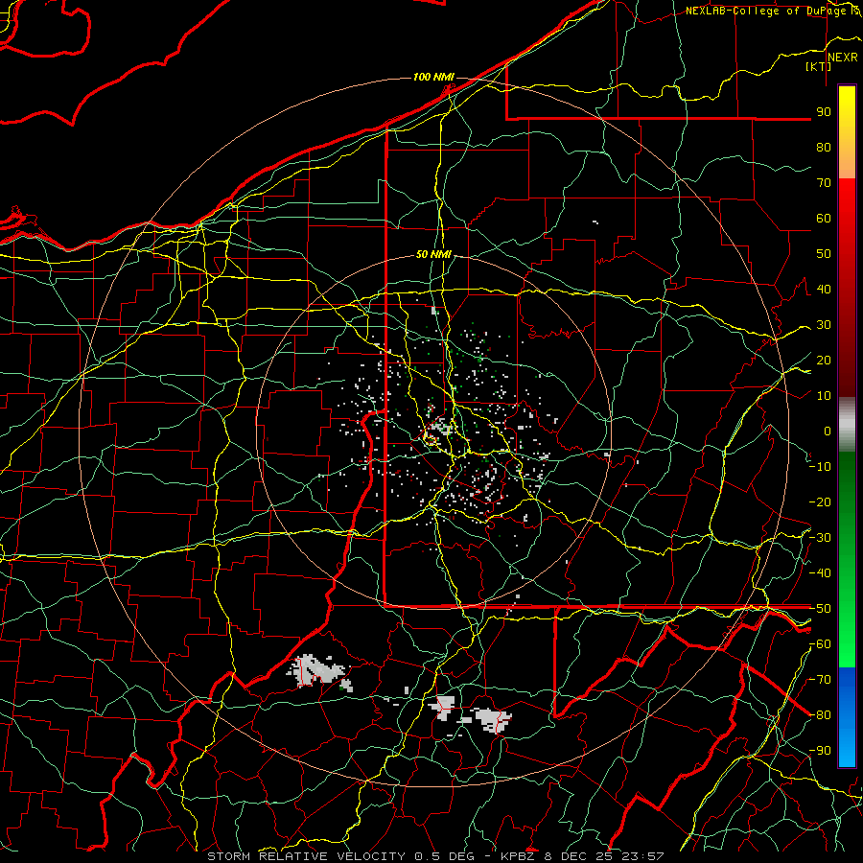The height and width of the screenshot is (863, 863).
Task: Click the "-20" value on the velocity scale
Action: point(820,501)
